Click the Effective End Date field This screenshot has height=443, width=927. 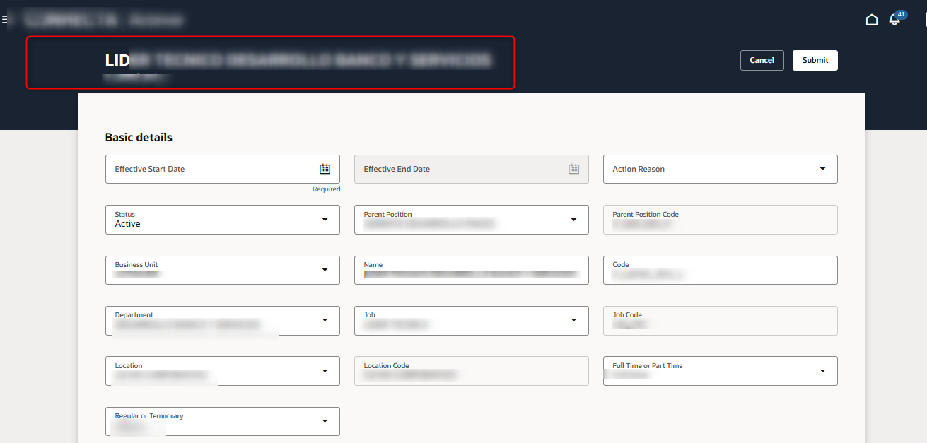tap(472, 170)
